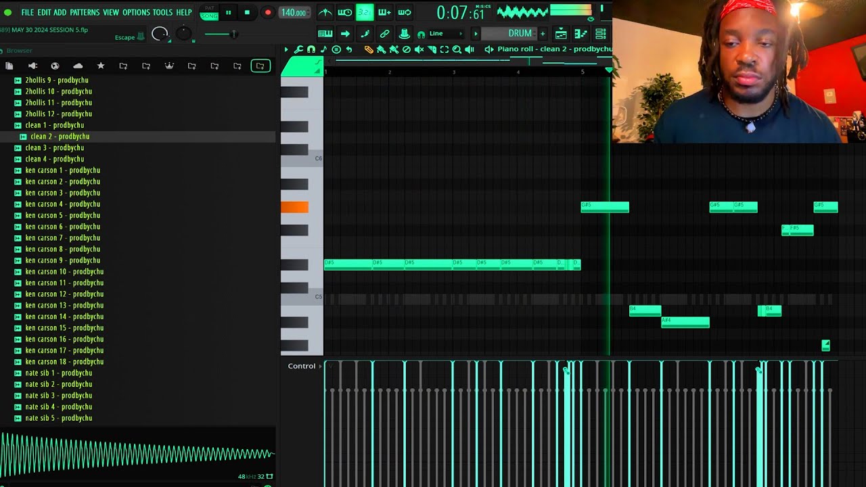This screenshot has width=866, height=487.
Task: Select the Delete tool
Action: 407,49
